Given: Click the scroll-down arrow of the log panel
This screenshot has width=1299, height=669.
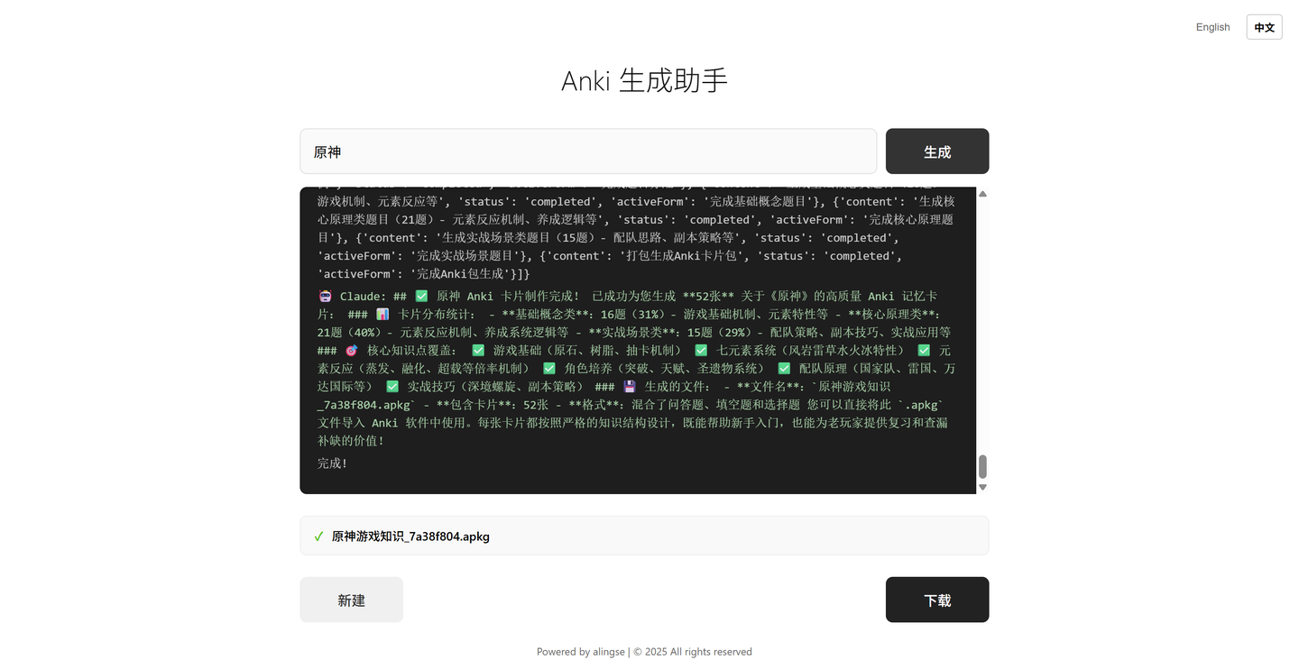Looking at the screenshot, I should (x=982, y=487).
